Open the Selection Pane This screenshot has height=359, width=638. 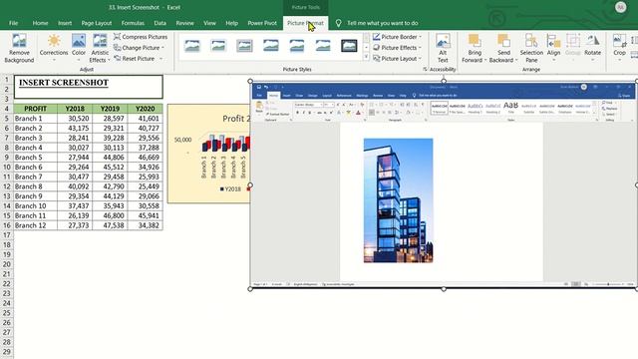coord(531,48)
